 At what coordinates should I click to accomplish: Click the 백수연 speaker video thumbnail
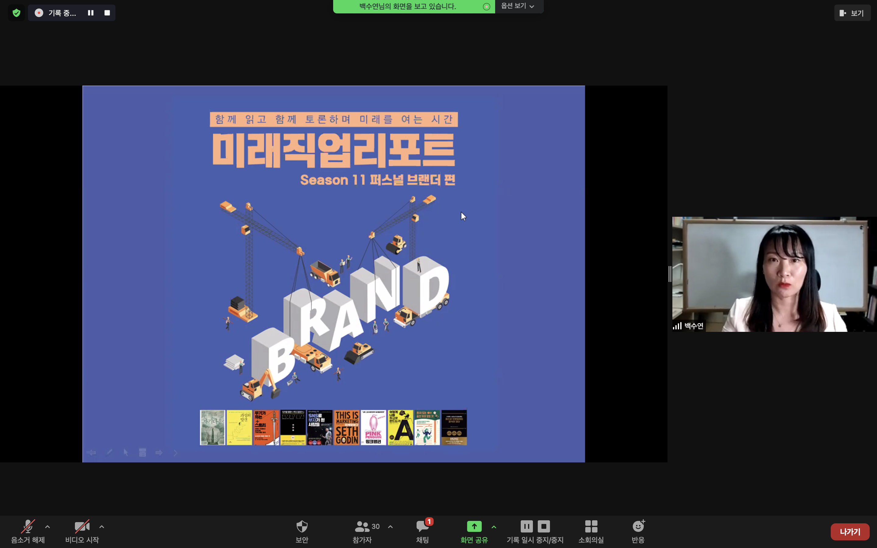(x=774, y=274)
